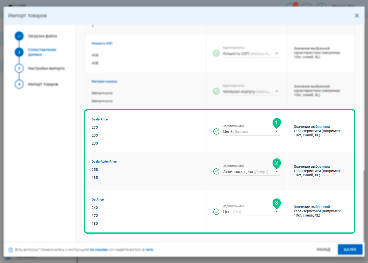Click the ДАЛЕЕ button
368x263 pixels.
350,249
